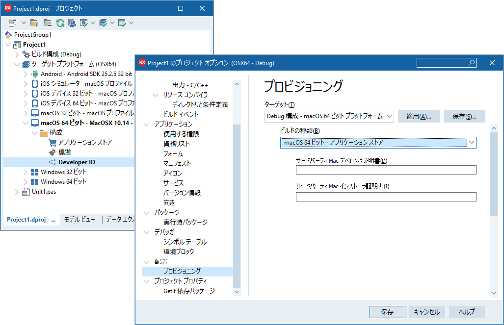504x325 pixels.
Task: Click the Project1 node icon in tree
Action: pyautogui.click(x=17, y=45)
